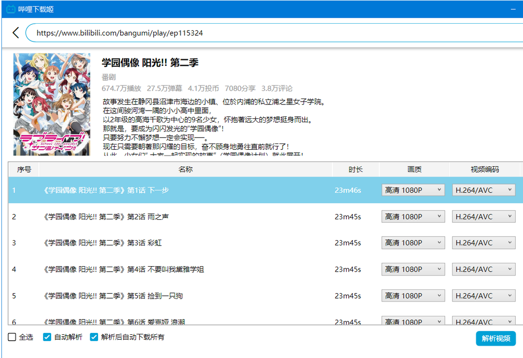523x358 pixels.
Task: Click the 视频编码 column header
Action: [485, 170]
